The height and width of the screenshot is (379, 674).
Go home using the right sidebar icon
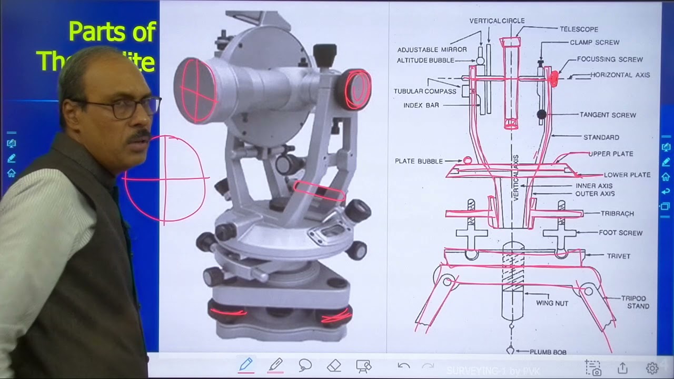666,176
